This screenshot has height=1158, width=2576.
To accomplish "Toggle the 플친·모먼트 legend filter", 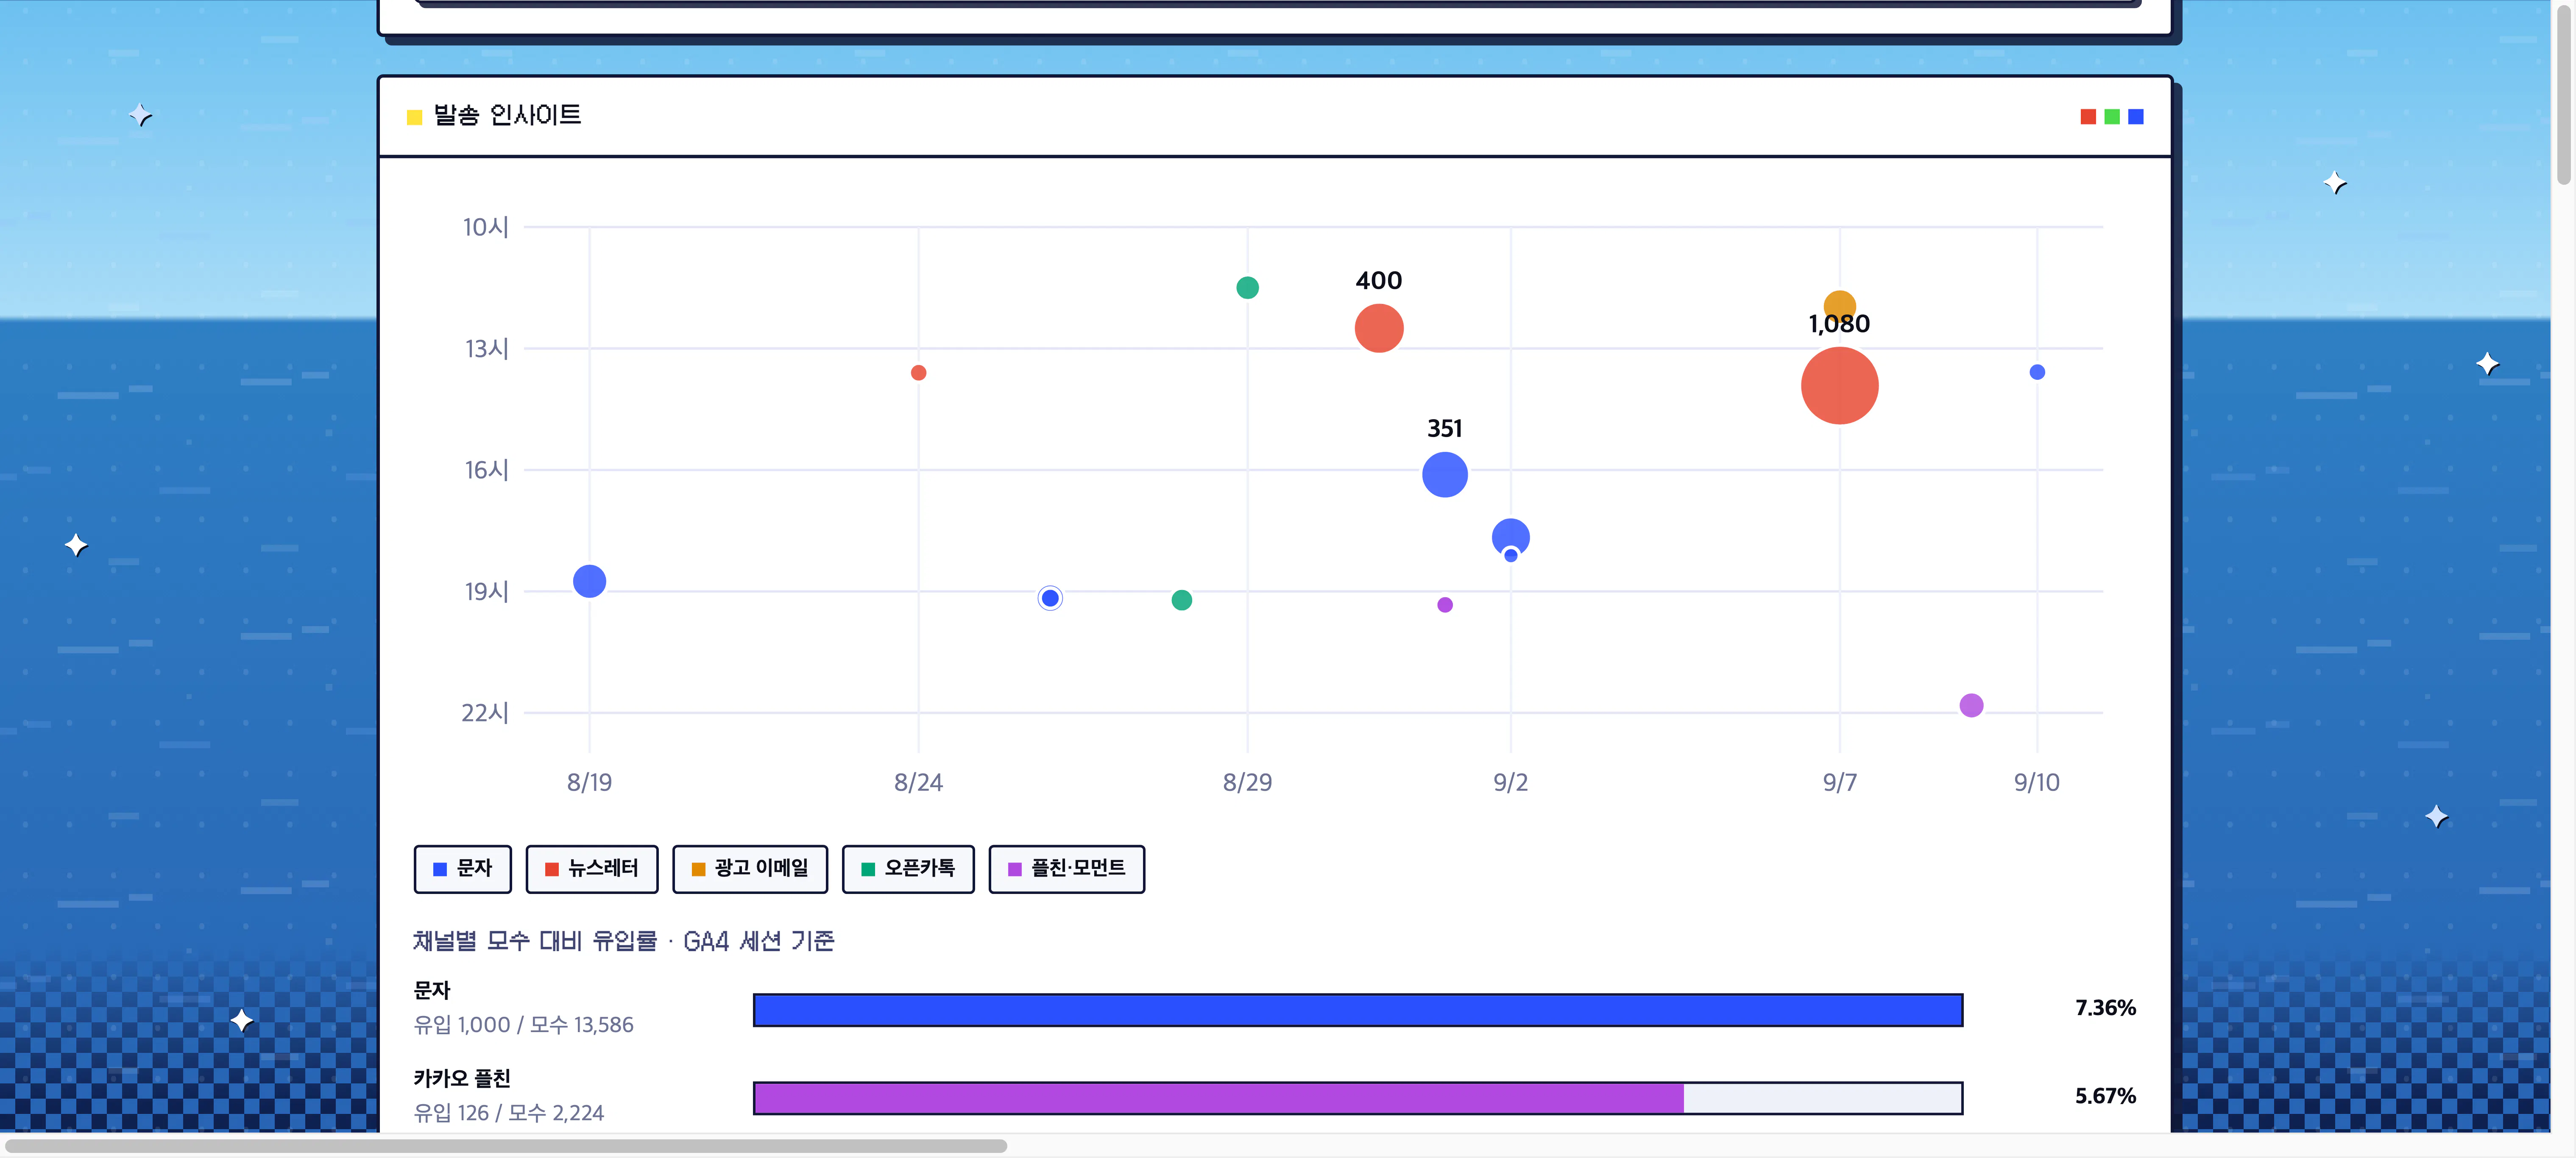I will point(1067,868).
